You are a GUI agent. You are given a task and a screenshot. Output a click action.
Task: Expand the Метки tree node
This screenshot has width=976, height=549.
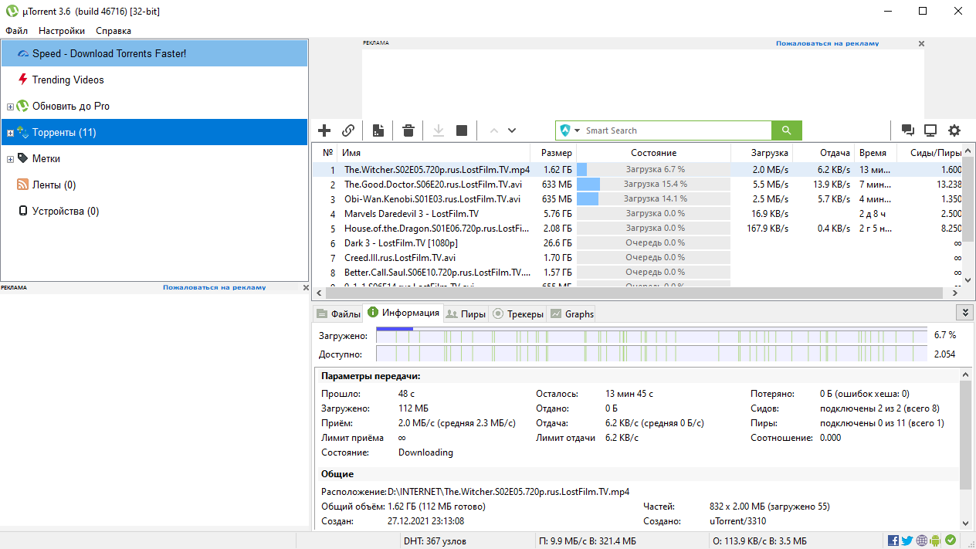click(10, 159)
